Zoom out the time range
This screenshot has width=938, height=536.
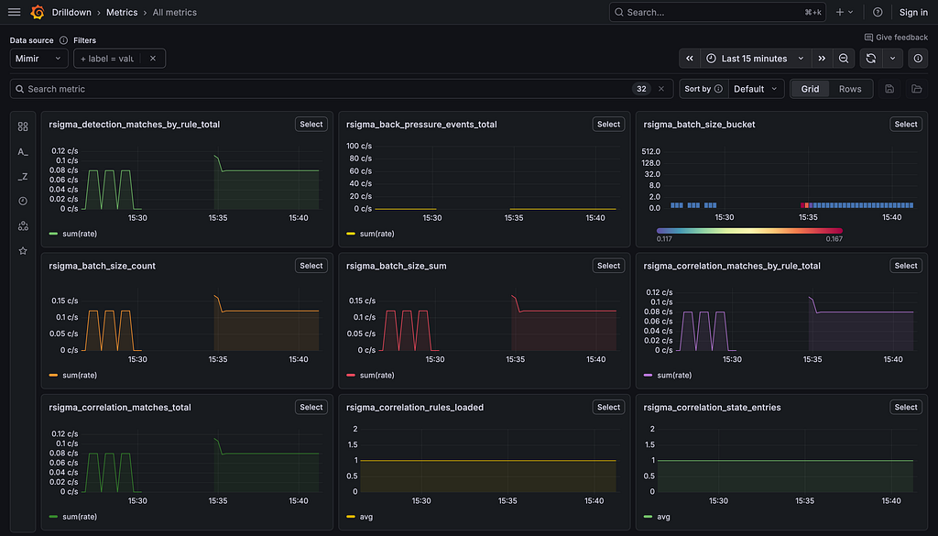(844, 59)
